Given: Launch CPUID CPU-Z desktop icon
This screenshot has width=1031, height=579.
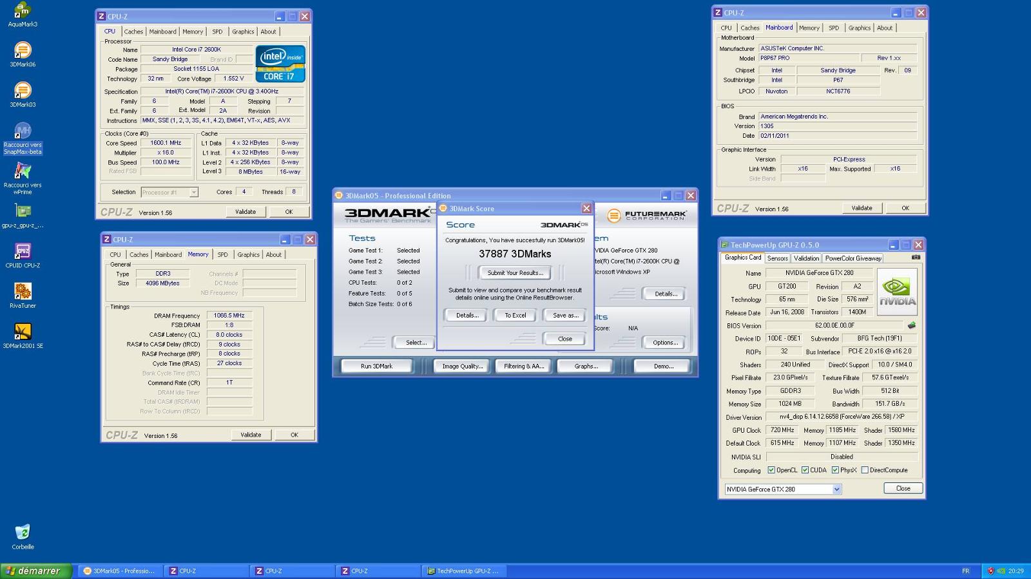Looking at the screenshot, I should (23, 255).
